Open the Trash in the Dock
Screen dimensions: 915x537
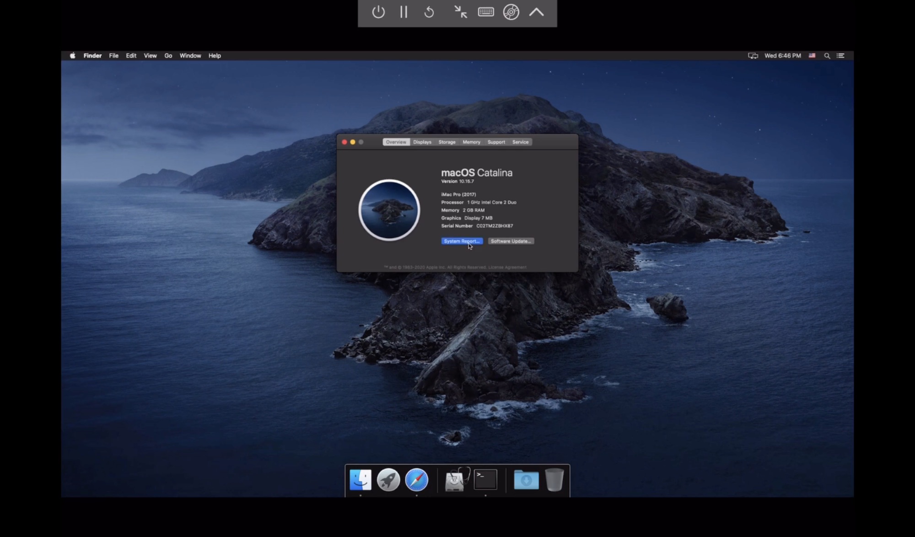coord(554,480)
